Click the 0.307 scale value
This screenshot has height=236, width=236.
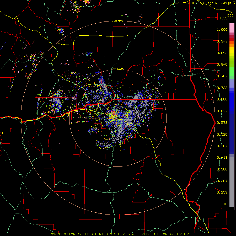click(x=222, y=181)
